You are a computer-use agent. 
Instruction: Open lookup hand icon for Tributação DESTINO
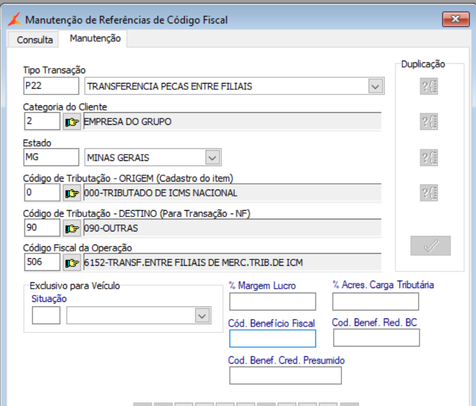[x=72, y=228]
